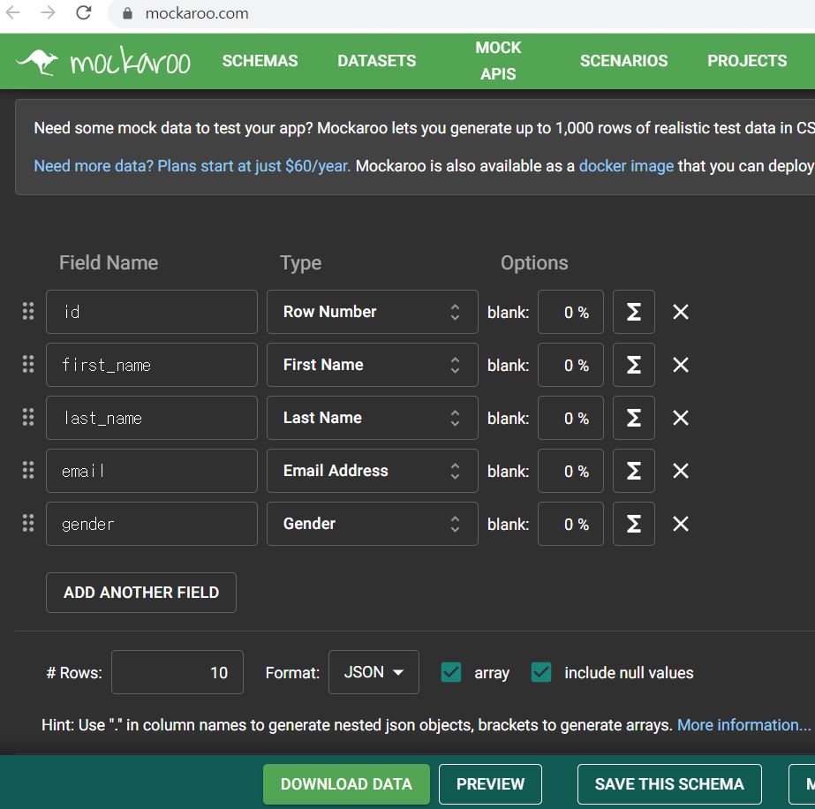Follow Need more data plans link
The width and height of the screenshot is (815, 809).
tap(192, 166)
